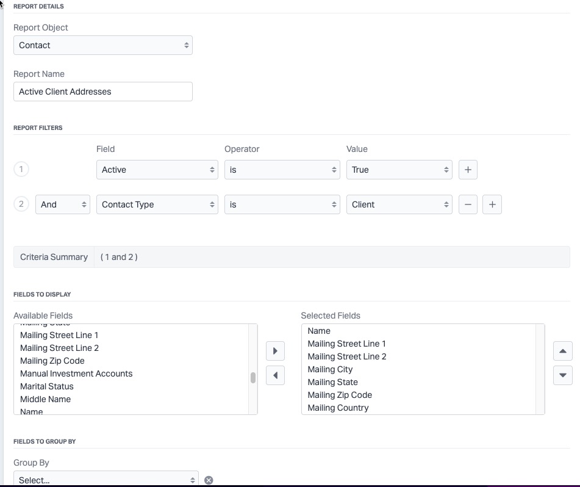Viewport: 580px width, 487px height.
Task: Select Mailing City in Selected Fields
Action: coord(330,369)
